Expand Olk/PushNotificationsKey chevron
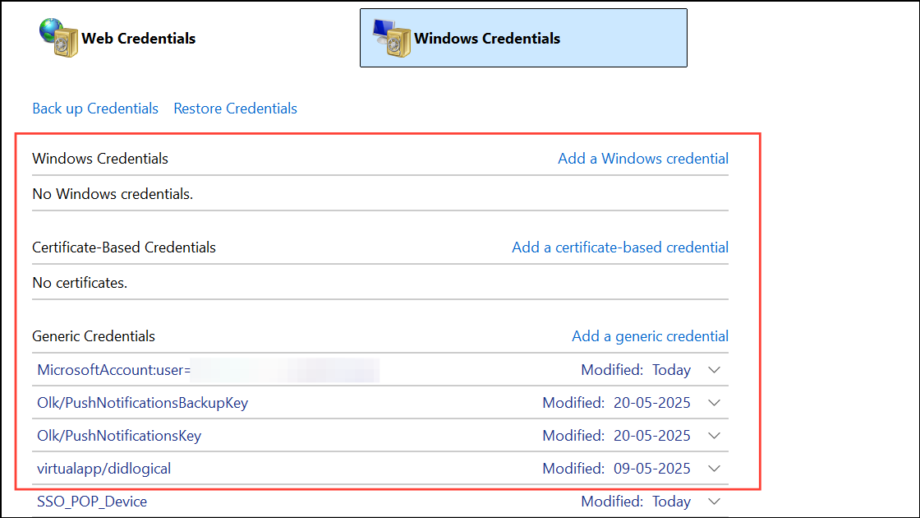Viewport: 920px width, 518px height. pyautogui.click(x=714, y=436)
